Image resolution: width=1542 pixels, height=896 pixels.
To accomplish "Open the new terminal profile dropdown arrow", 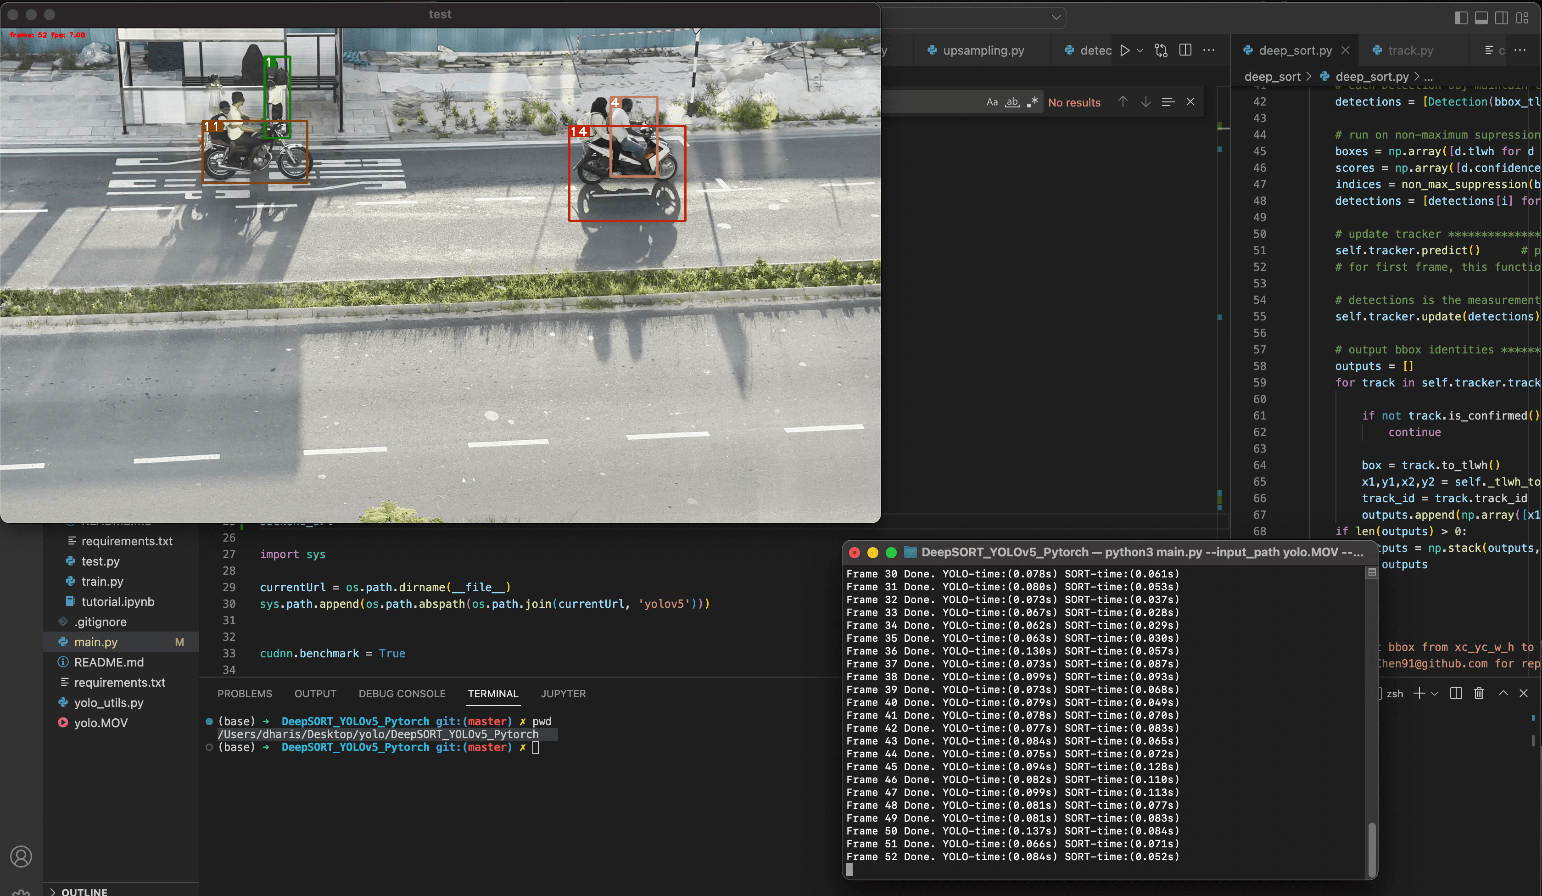I will (x=1434, y=694).
